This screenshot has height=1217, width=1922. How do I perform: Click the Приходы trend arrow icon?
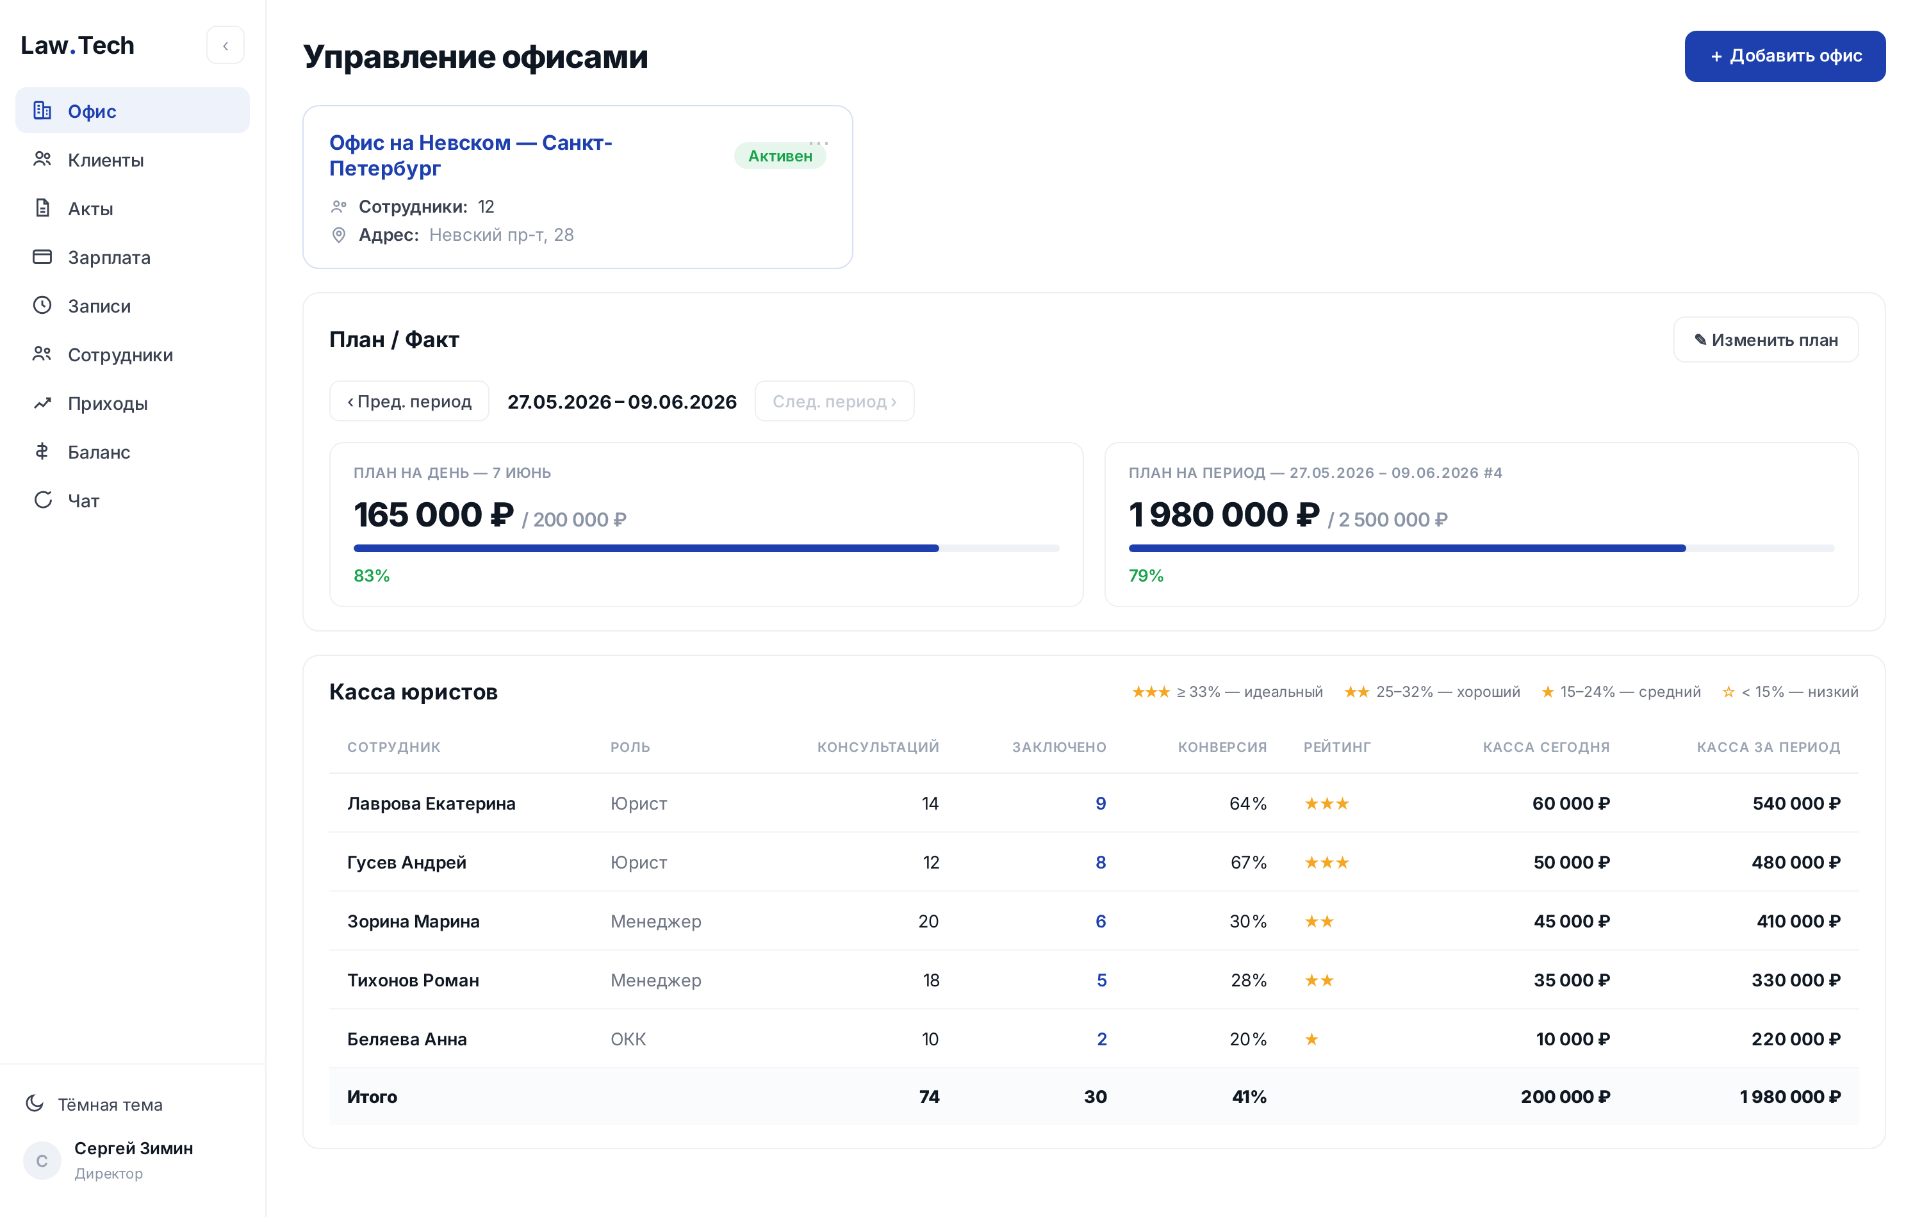tap(42, 403)
